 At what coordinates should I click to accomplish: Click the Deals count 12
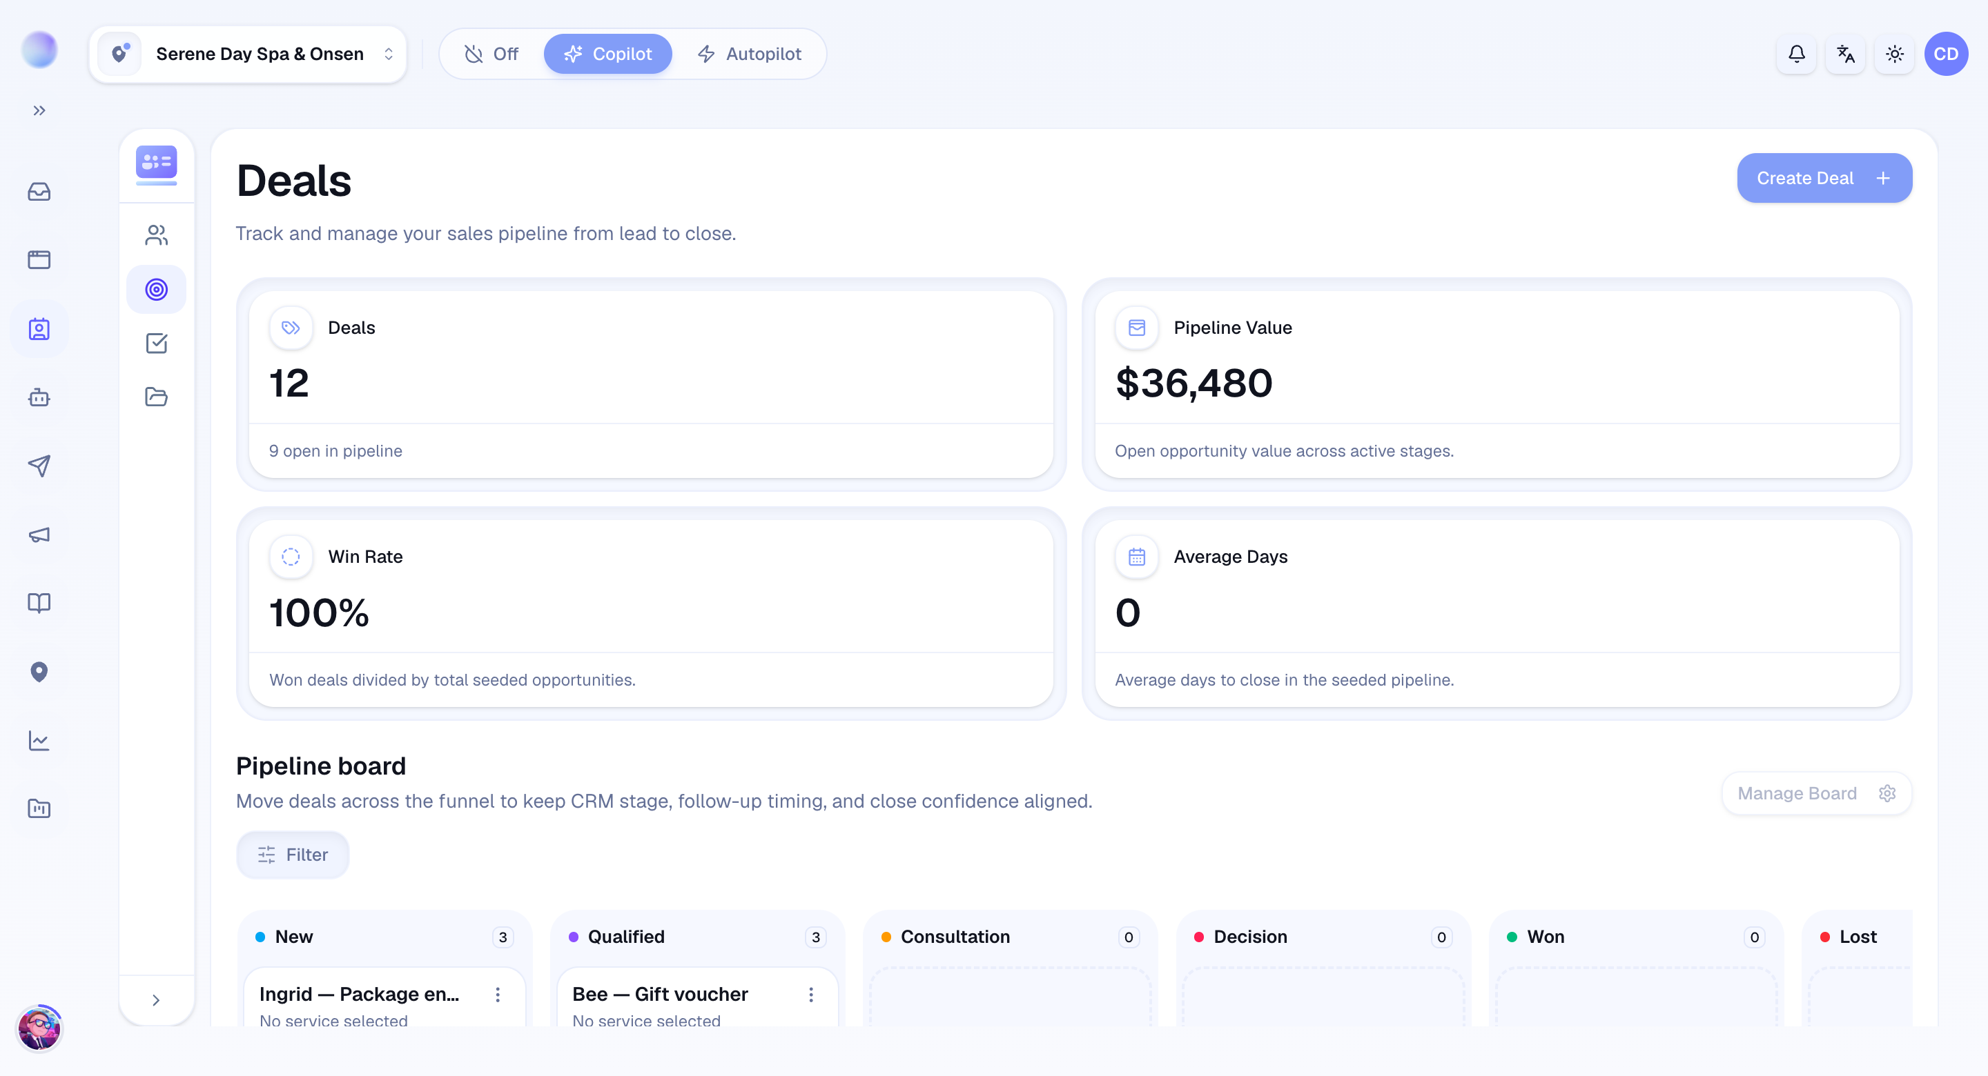[x=289, y=383]
